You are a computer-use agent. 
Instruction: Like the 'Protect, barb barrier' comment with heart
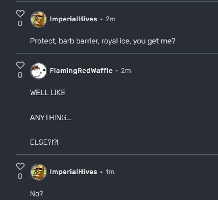20,14
